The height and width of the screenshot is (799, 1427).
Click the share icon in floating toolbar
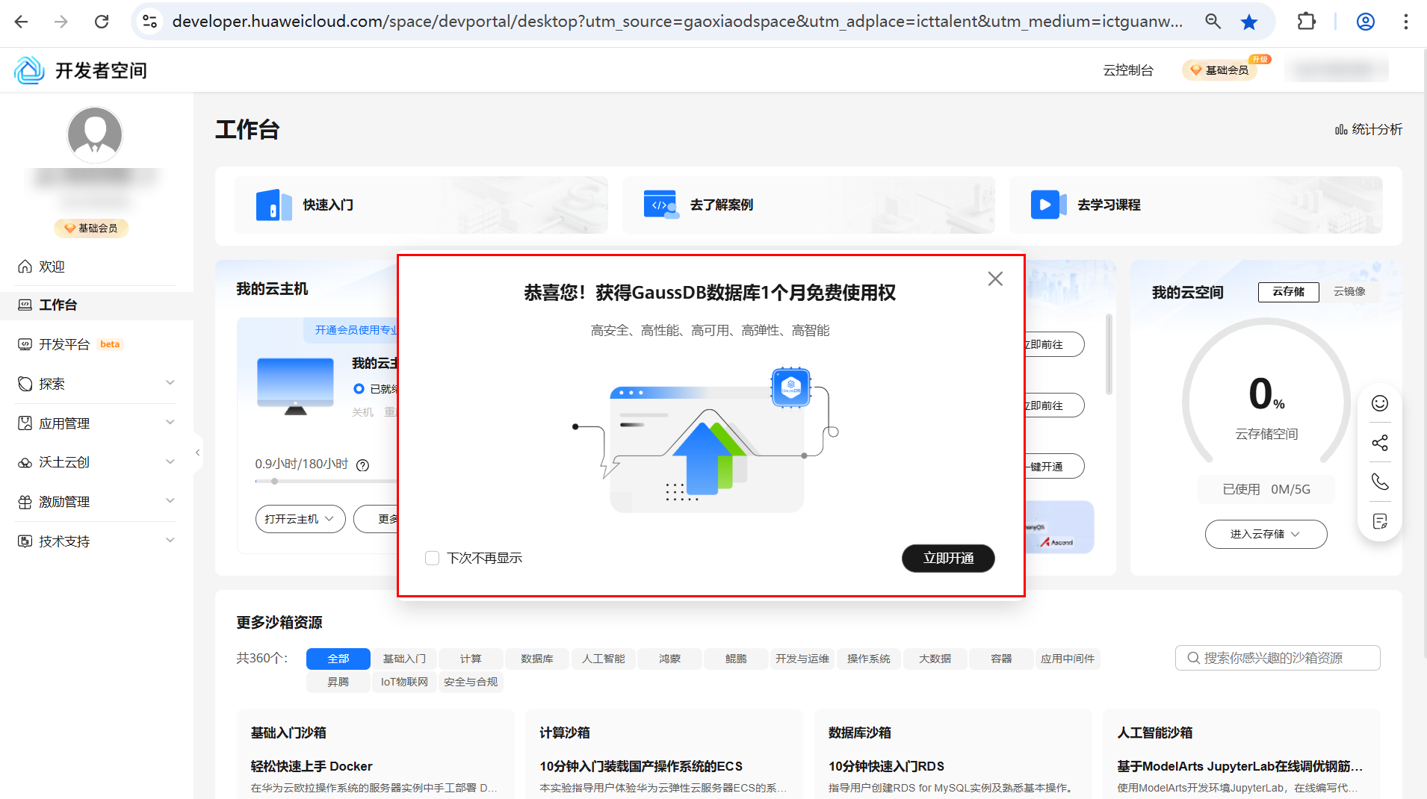click(1379, 443)
